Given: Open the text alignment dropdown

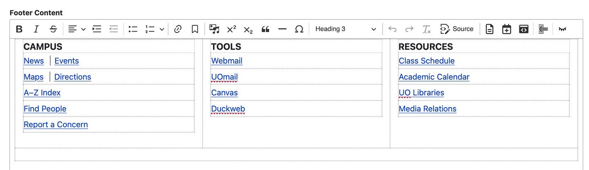Looking at the screenshot, I should tap(76, 29).
